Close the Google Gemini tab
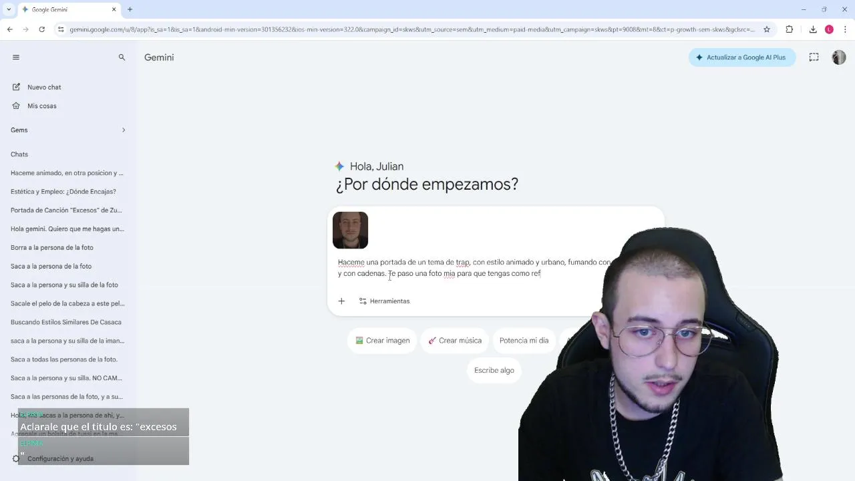Image resolution: width=855 pixels, height=481 pixels. 114,9
